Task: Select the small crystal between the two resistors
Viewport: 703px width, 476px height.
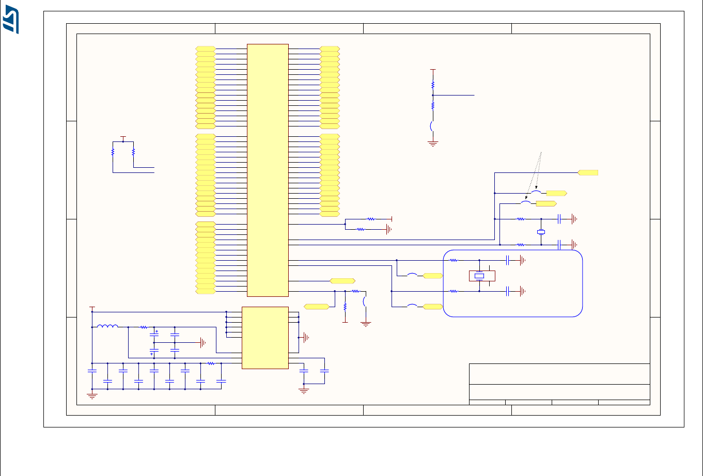Action: coord(541,232)
